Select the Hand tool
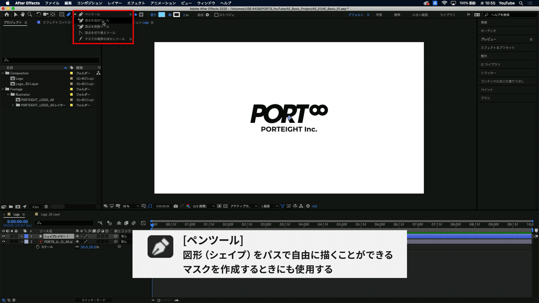The height and width of the screenshot is (303, 539). pyautogui.click(x=22, y=14)
